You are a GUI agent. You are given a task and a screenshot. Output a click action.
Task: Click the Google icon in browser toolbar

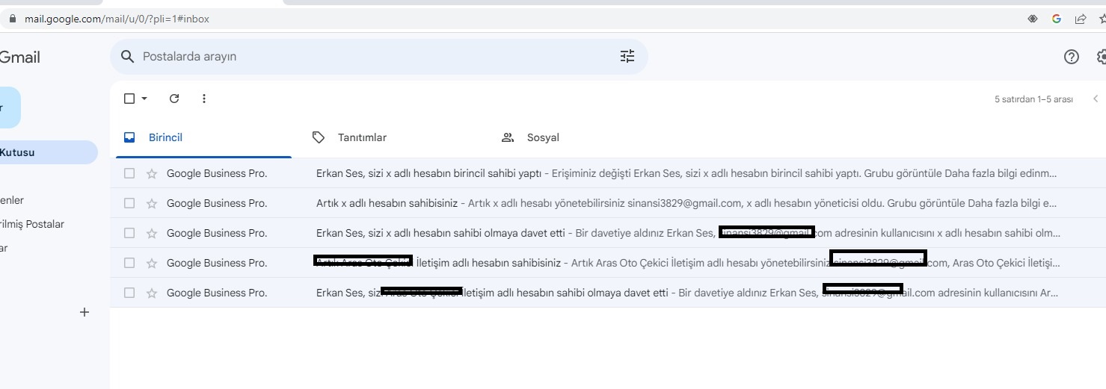1057,19
